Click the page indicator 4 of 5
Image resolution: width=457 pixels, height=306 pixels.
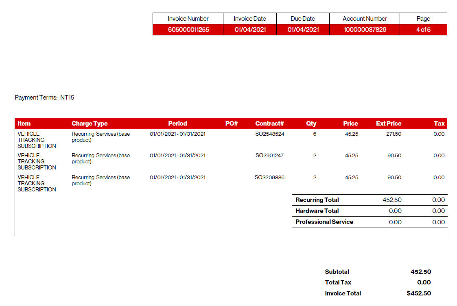423,30
